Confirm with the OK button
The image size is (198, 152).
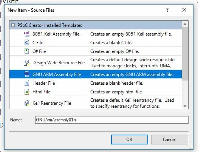[130, 140]
